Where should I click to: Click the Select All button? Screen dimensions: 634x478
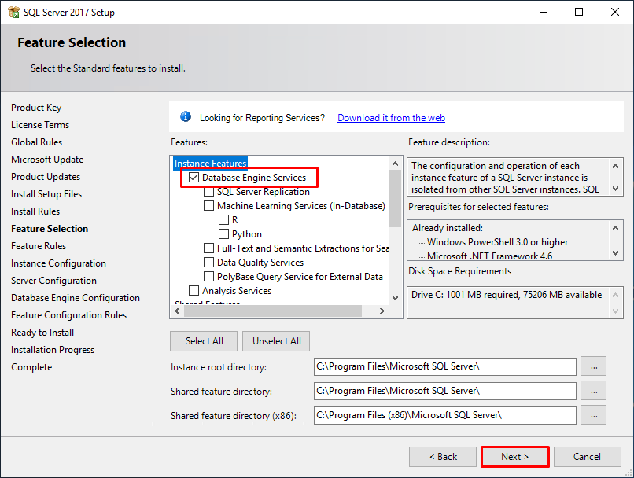(205, 341)
